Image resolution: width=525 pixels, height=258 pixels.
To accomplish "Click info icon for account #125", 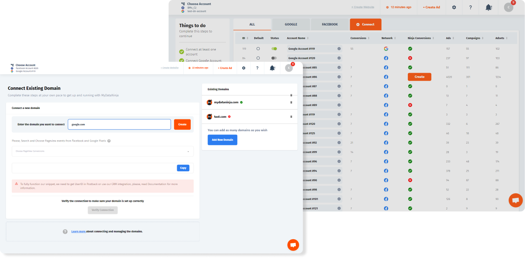I will tap(339, 133).
